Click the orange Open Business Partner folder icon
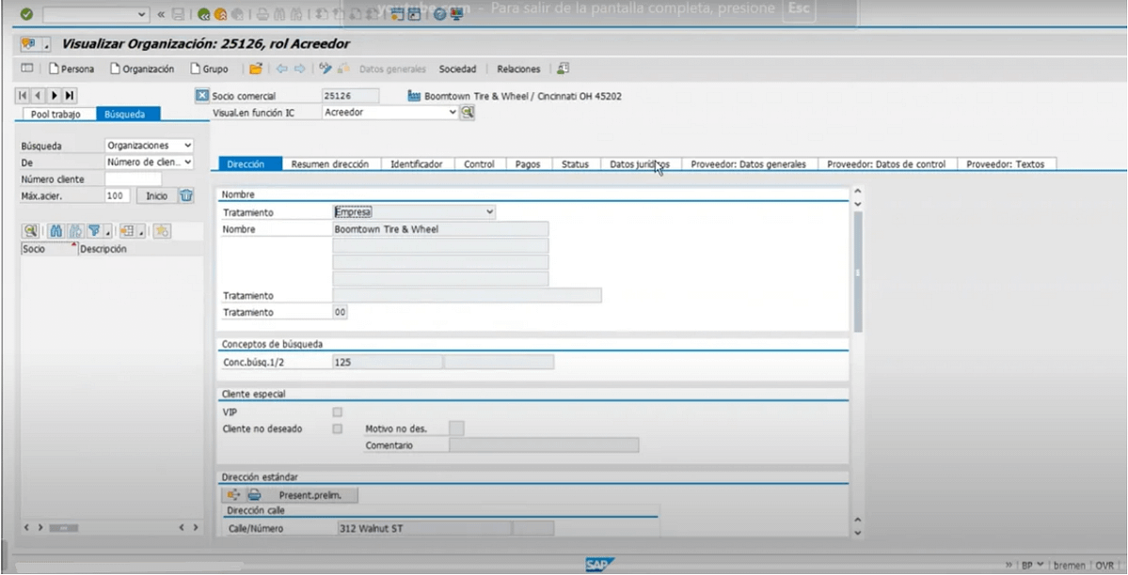1128x575 pixels. (255, 69)
